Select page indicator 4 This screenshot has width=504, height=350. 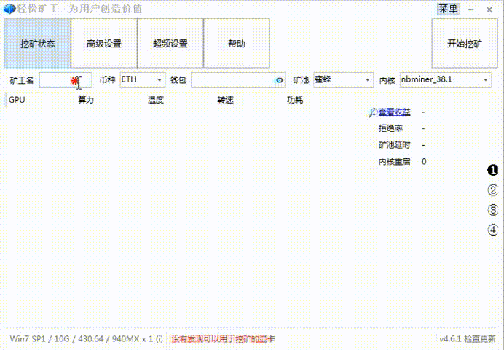point(492,230)
